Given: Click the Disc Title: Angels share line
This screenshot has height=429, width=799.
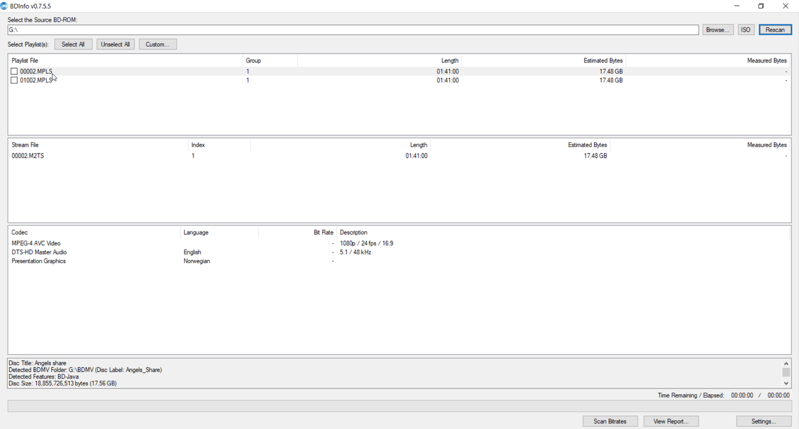Looking at the screenshot, I should [x=37, y=363].
